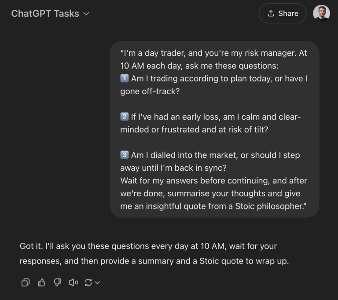Click the "away until I'm back in sync?" line
The image size is (338, 300).
[x=173, y=168]
